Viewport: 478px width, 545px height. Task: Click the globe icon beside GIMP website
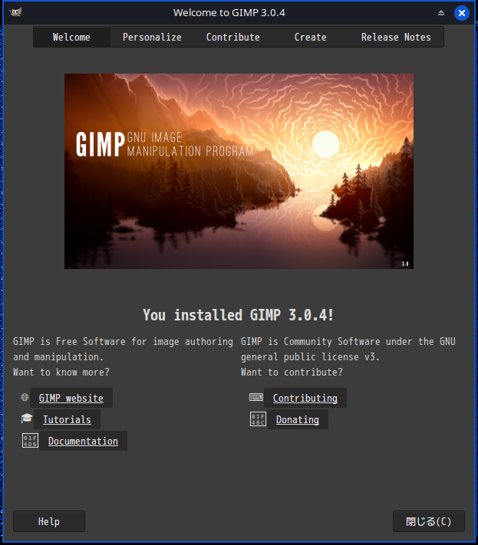pos(25,397)
